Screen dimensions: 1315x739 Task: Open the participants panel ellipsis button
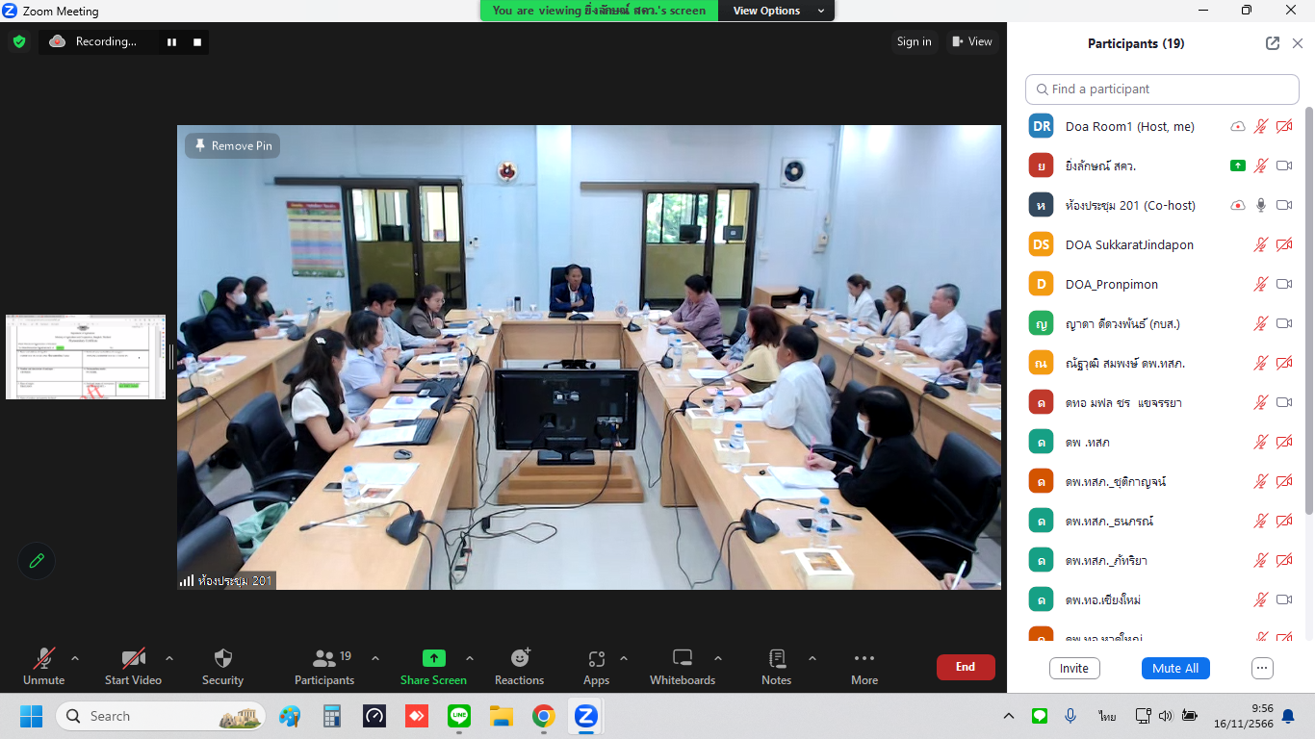pos(1262,668)
